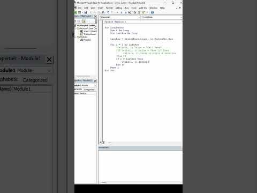
Task: Open the dropdown arrow beside Insert UserForm
Action: tap(82, 12)
